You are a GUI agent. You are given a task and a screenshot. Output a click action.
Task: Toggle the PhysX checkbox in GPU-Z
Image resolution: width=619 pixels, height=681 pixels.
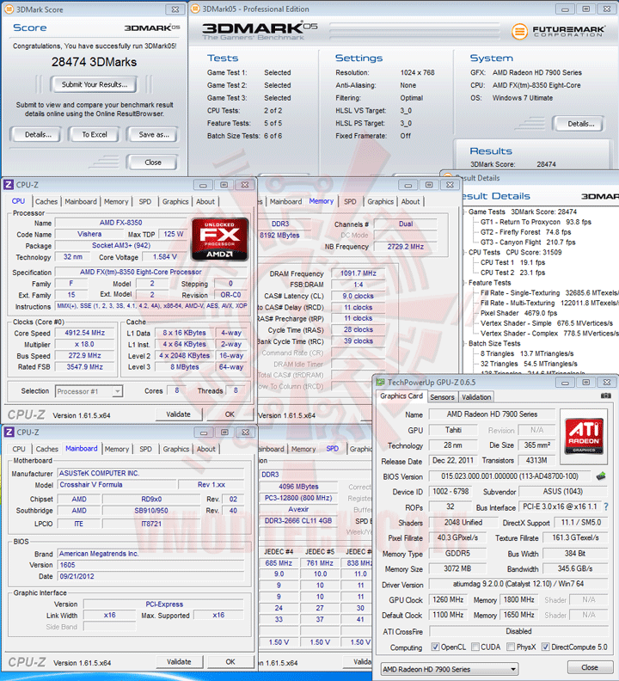tap(511, 647)
